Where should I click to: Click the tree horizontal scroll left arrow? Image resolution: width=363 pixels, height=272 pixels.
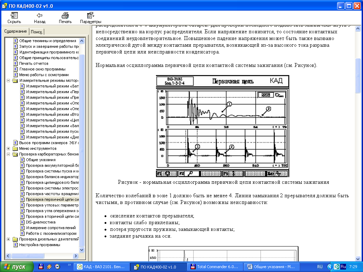click(8, 256)
